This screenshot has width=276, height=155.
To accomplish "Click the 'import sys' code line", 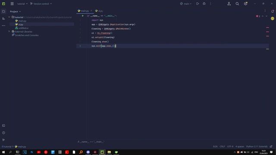I will click(97, 20).
